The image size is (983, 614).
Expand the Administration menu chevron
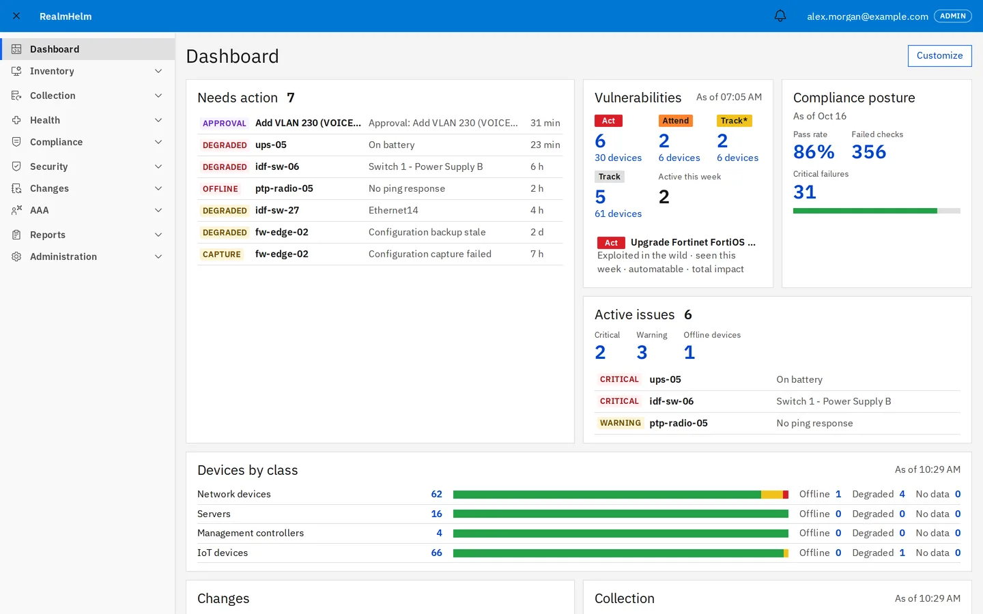[158, 257]
